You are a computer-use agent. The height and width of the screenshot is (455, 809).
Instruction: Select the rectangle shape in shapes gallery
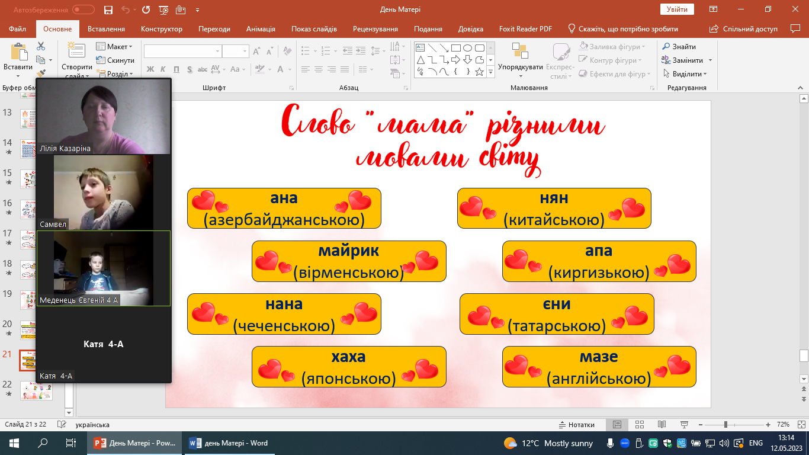[x=456, y=48]
